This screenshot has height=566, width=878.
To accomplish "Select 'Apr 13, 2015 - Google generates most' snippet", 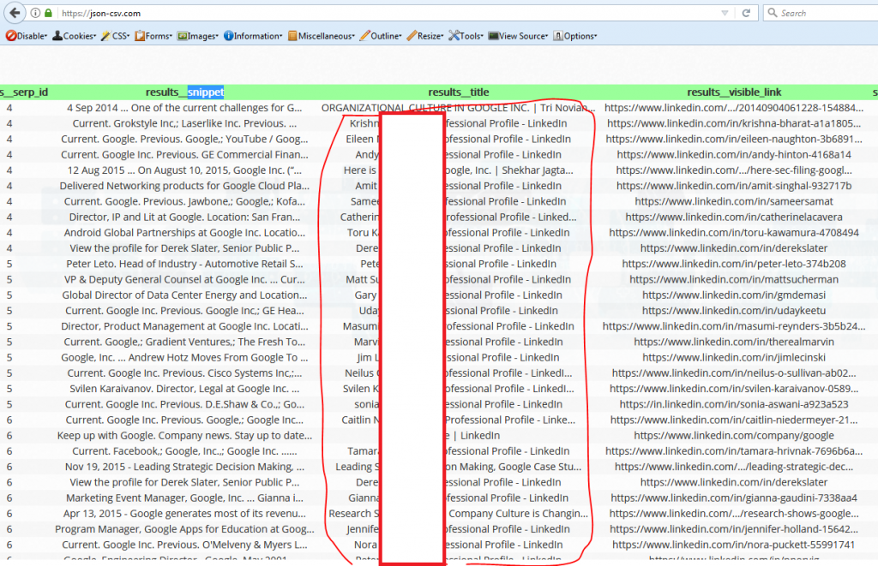I will point(185,515).
